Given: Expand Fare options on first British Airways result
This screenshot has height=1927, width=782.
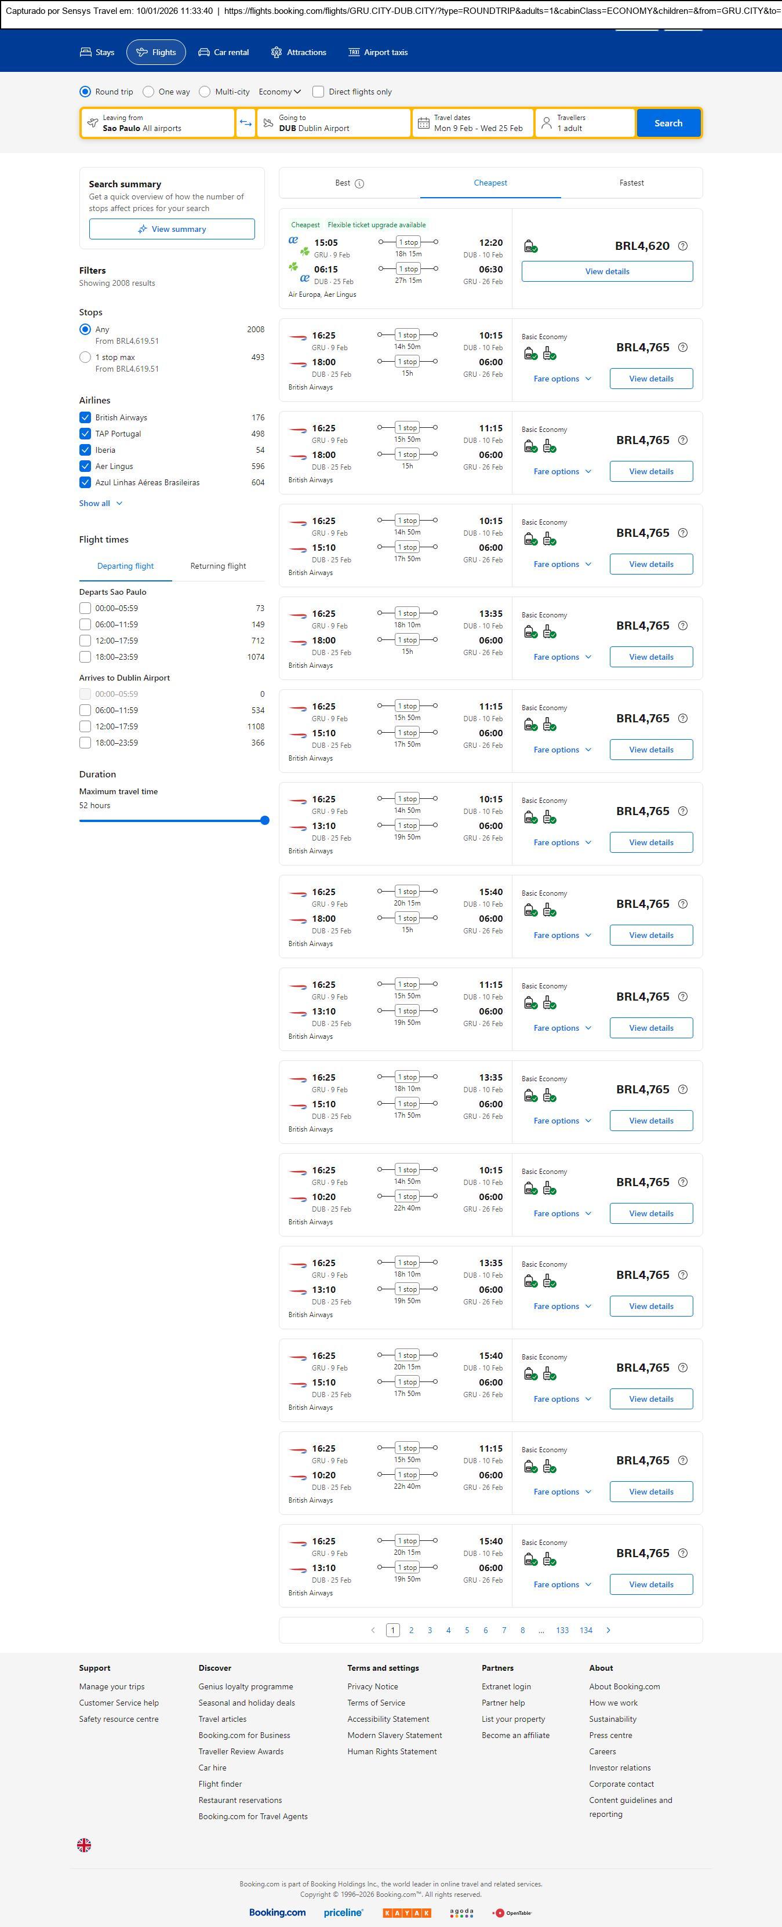Looking at the screenshot, I should tap(562, 379).
